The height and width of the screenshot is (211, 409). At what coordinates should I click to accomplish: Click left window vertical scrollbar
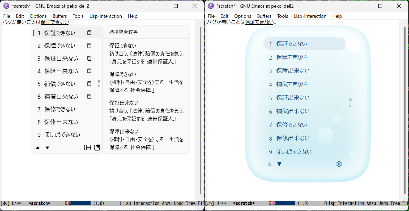201,110
